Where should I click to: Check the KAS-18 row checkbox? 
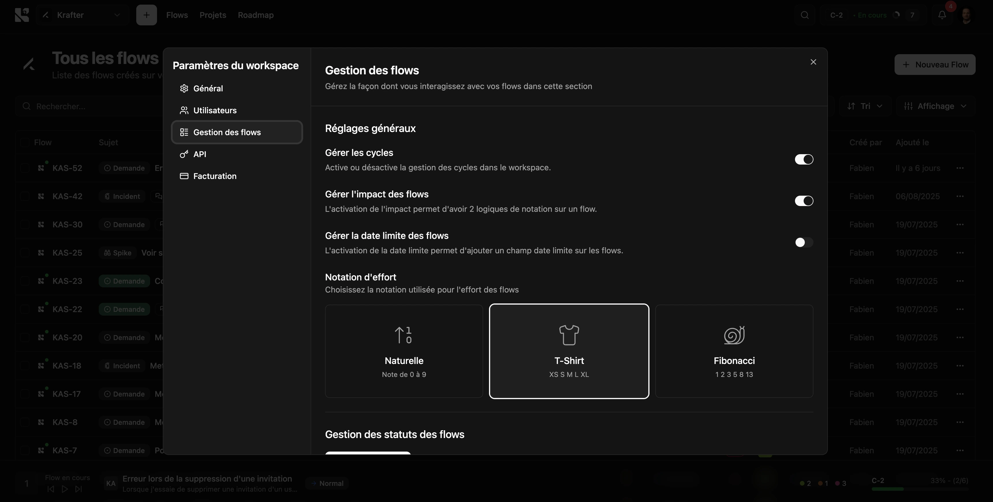coord(25,366)
